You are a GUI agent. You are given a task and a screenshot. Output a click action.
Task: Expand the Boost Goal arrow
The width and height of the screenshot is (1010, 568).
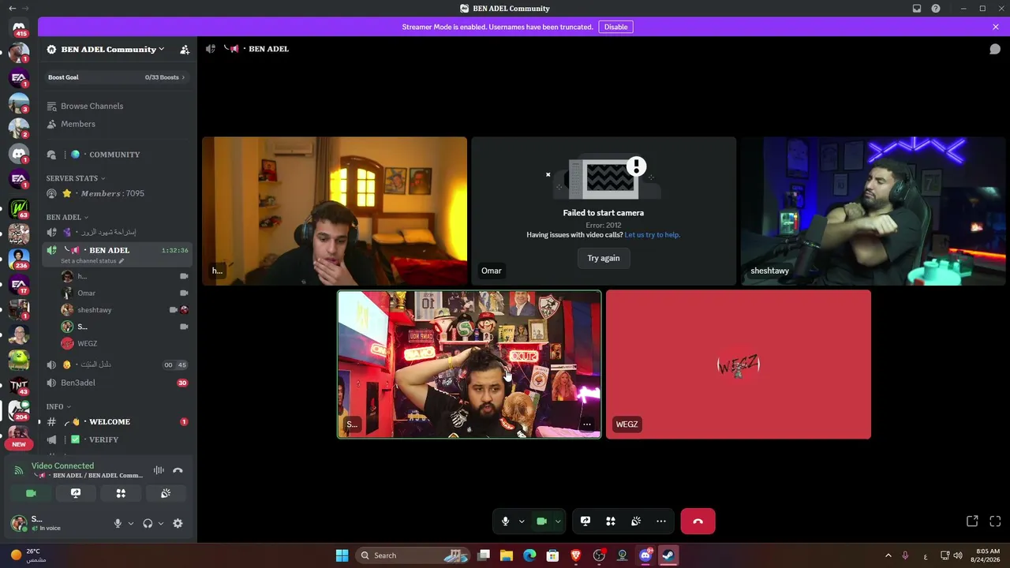[x=183, y=77]
